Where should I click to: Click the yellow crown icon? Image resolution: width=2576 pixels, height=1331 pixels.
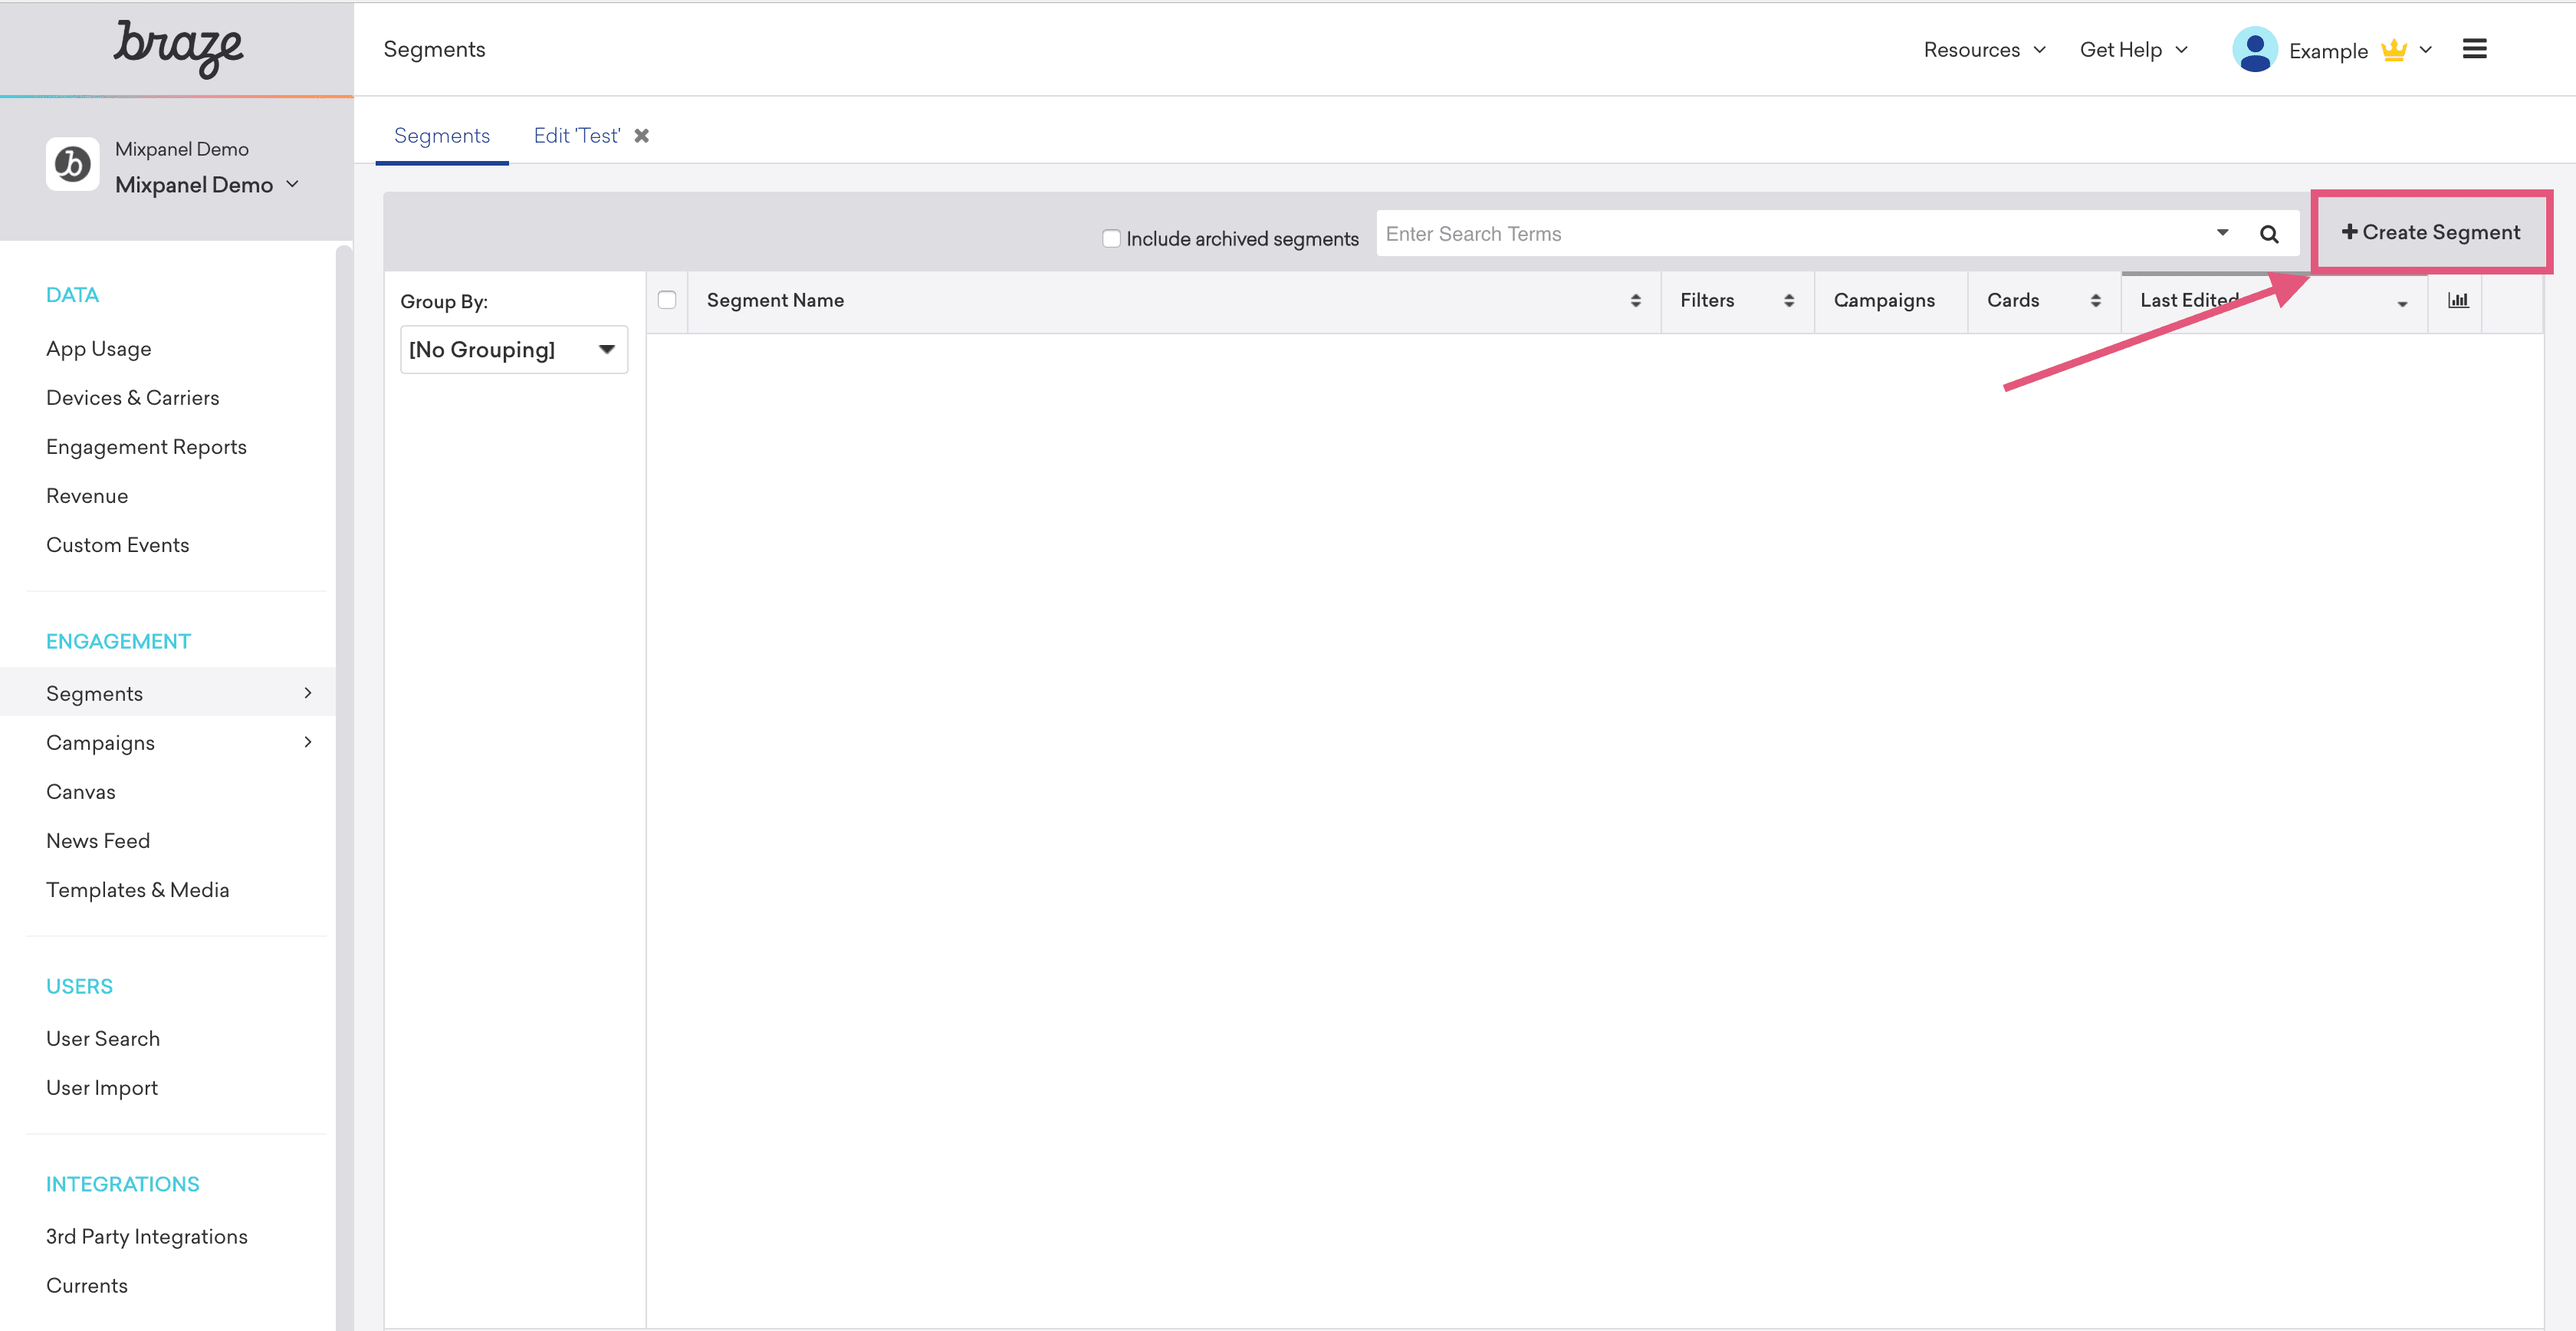point(2393,50)
